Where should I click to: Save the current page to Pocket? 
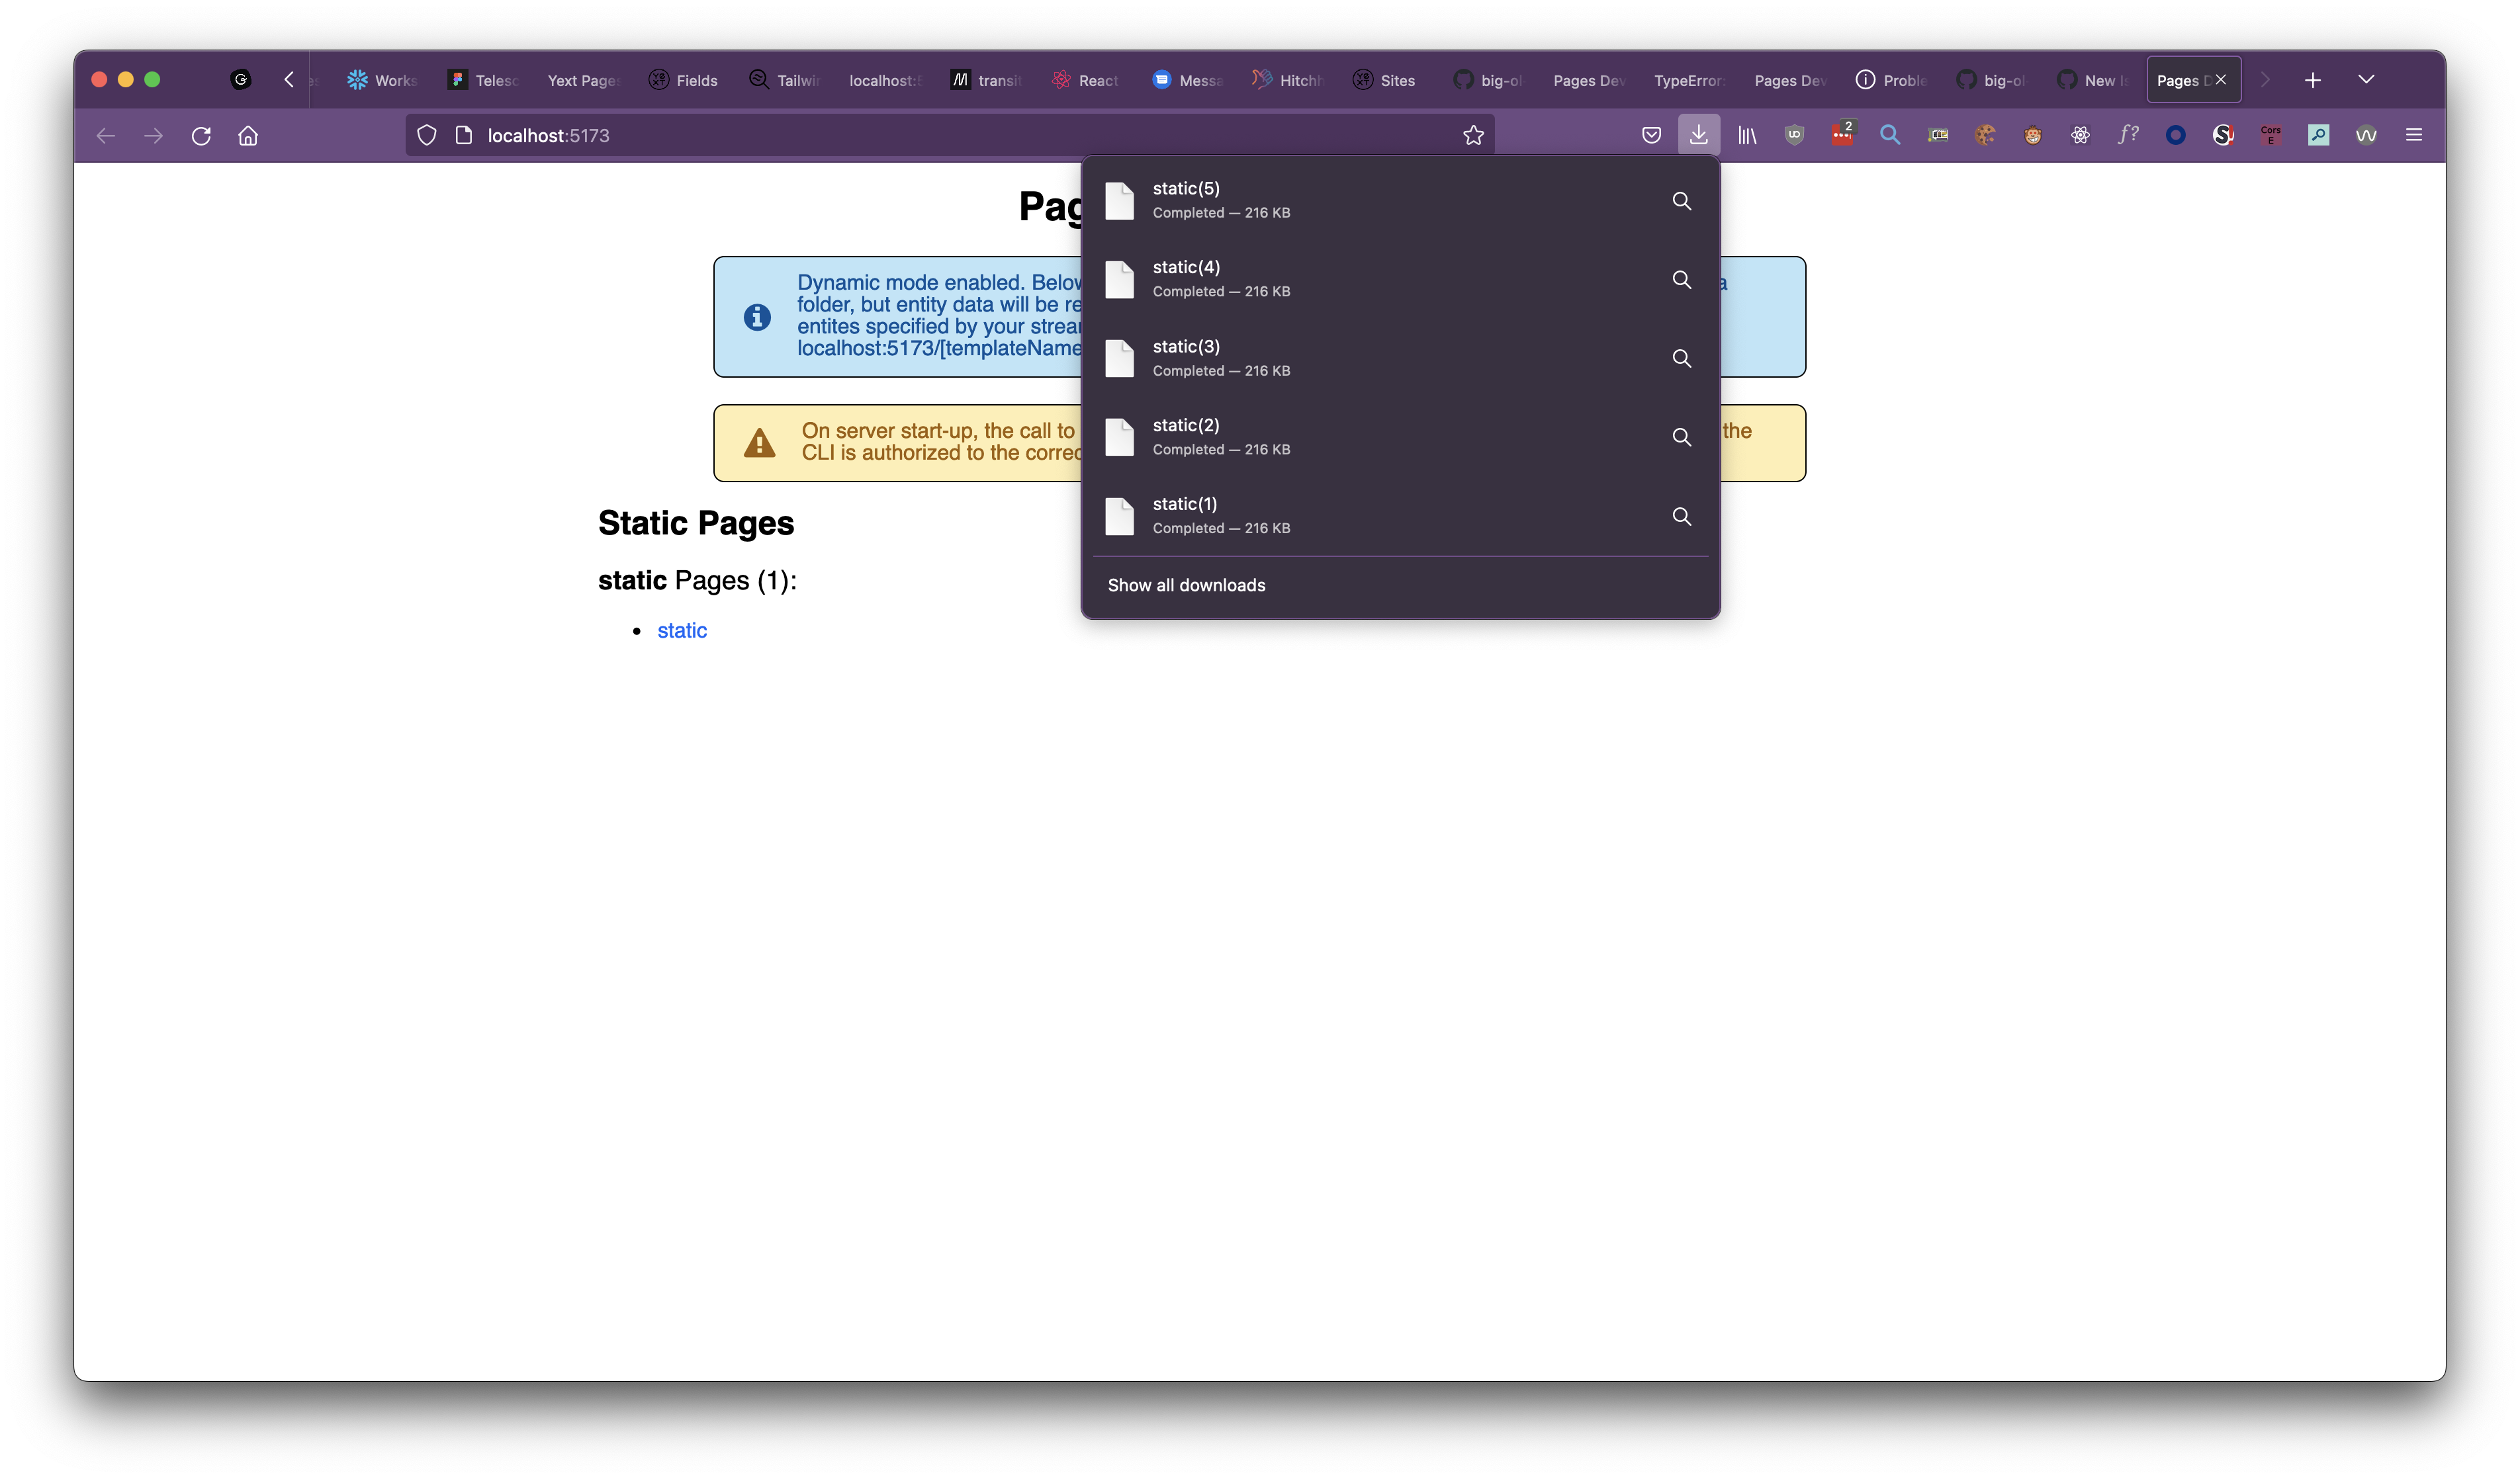tap(1651, 135)
